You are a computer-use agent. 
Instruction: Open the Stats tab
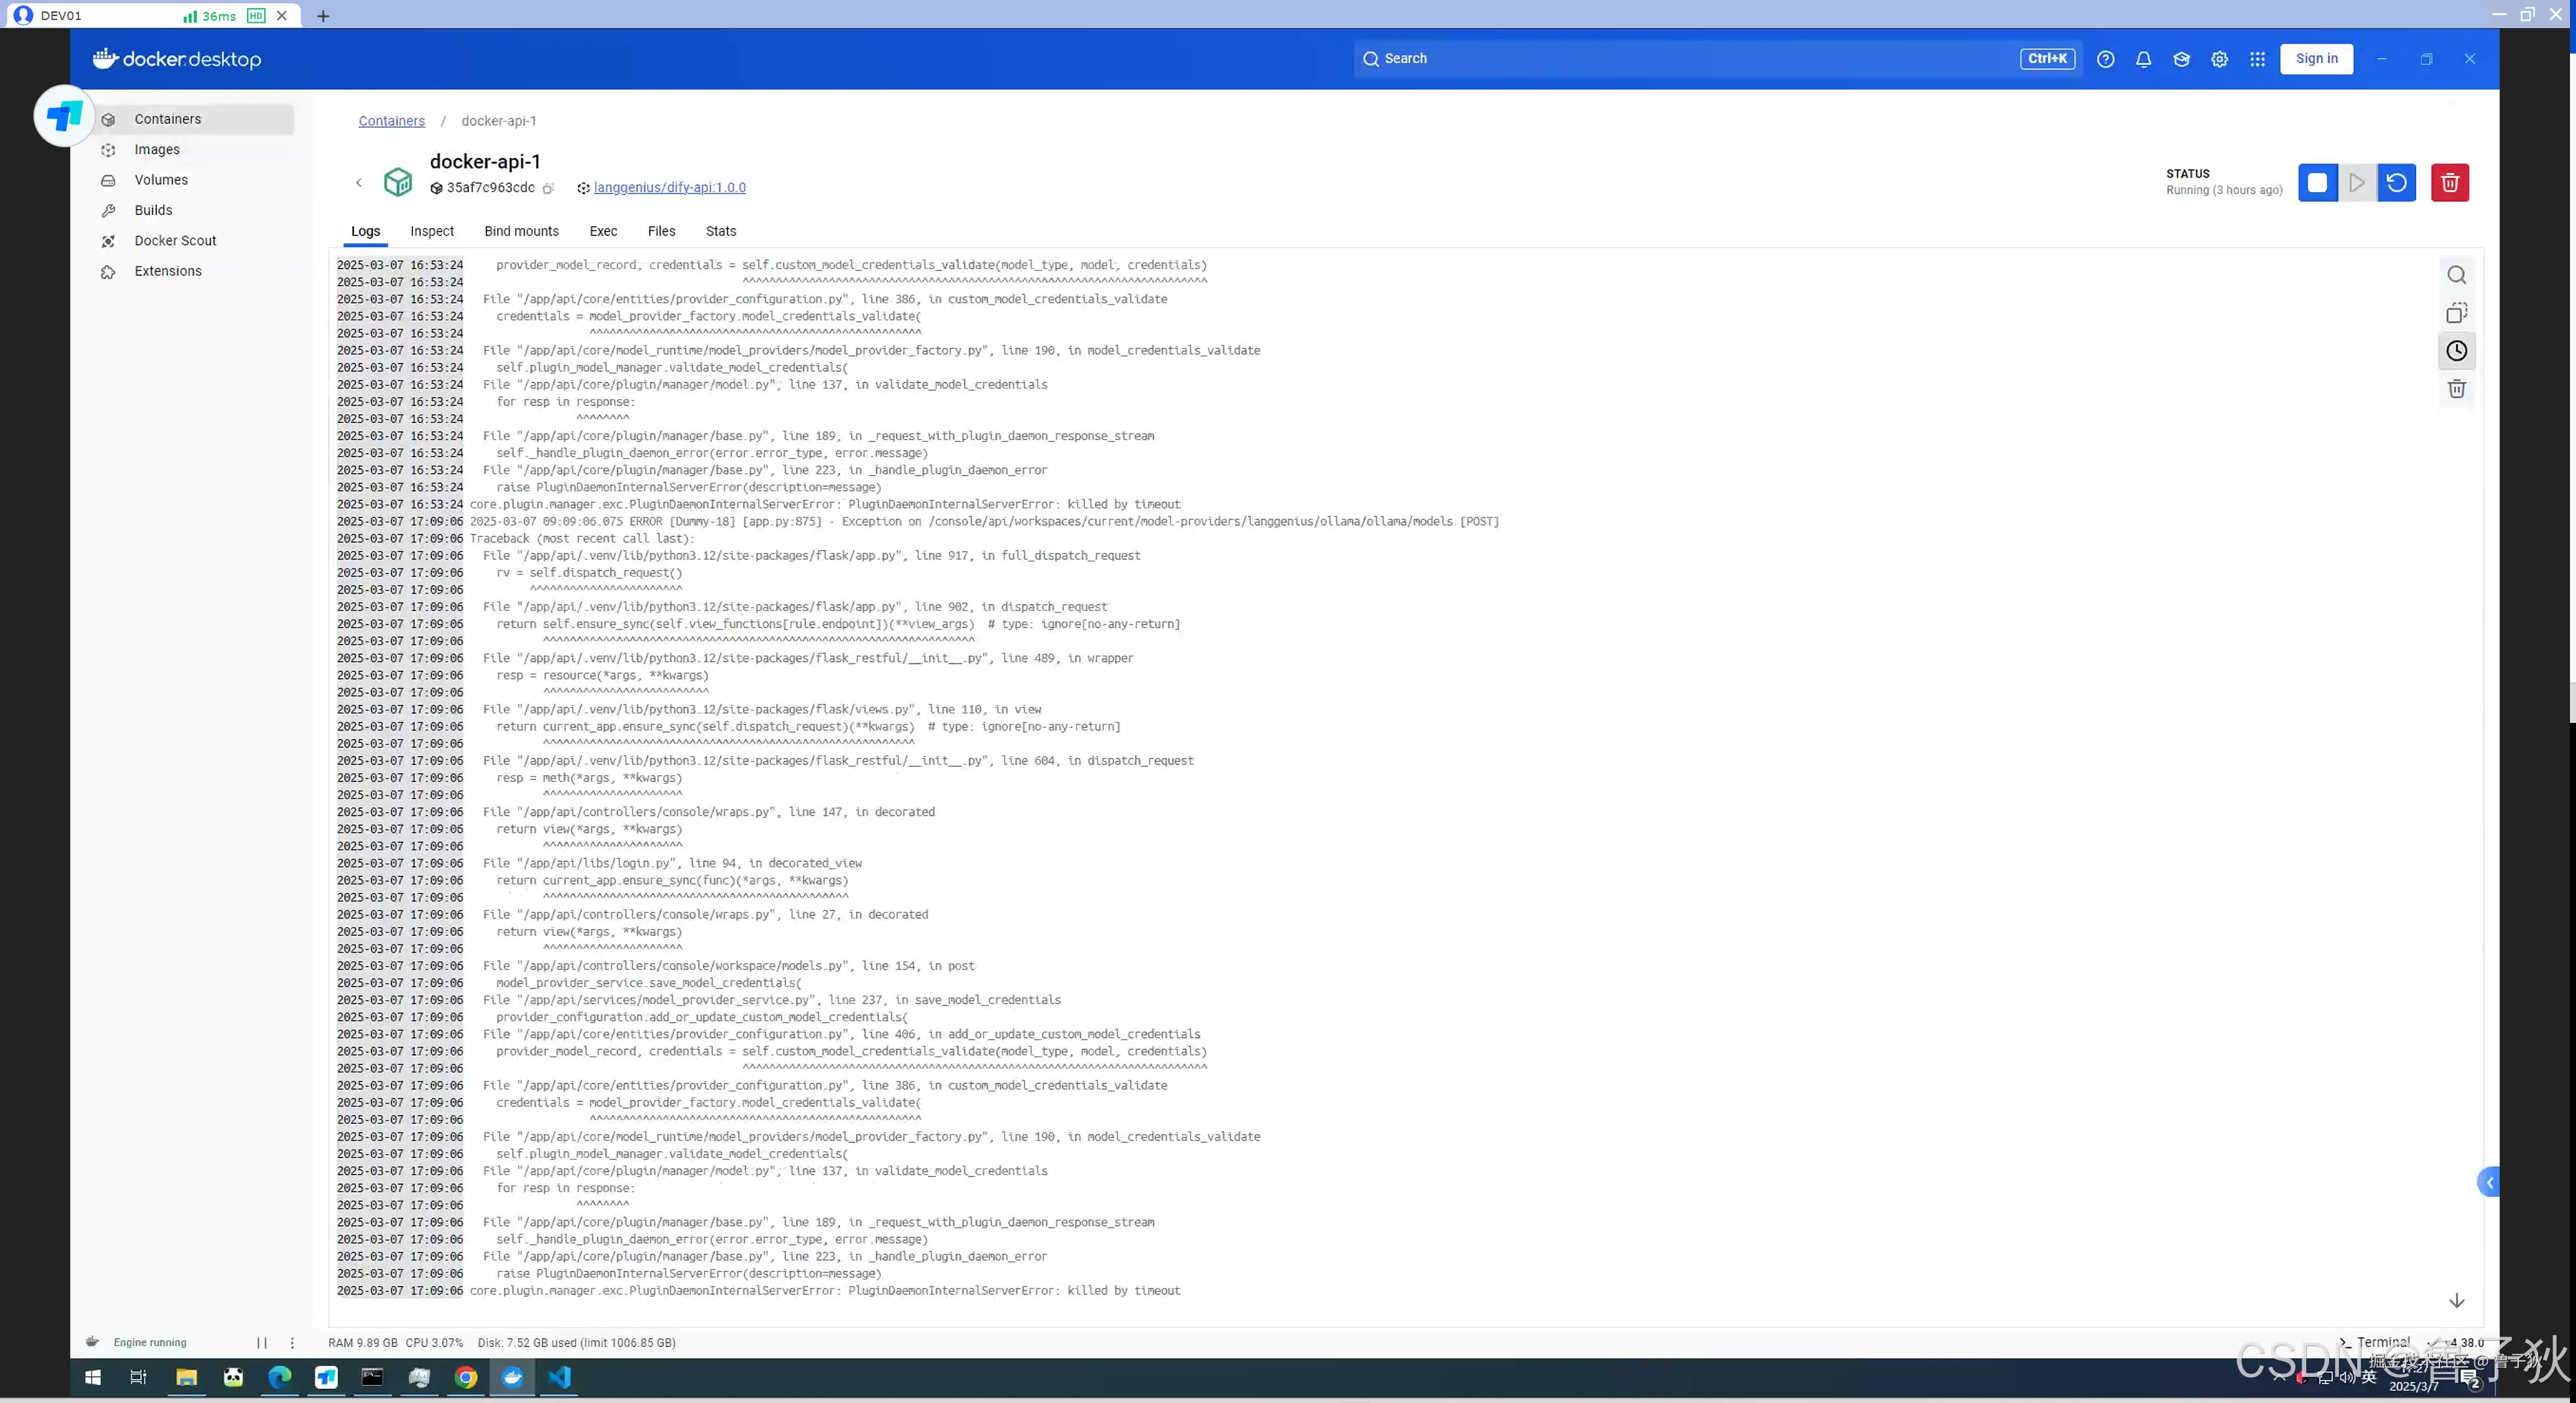coord(720,231)
